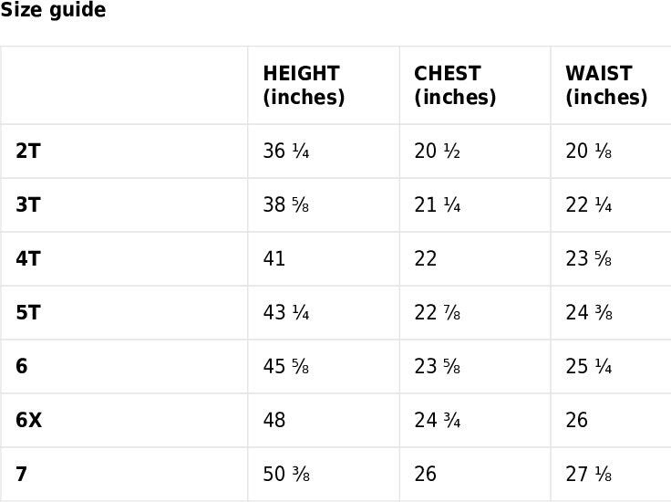Select the size 7 row label
This screenshot has height=502, width=671.
point(22,475)
